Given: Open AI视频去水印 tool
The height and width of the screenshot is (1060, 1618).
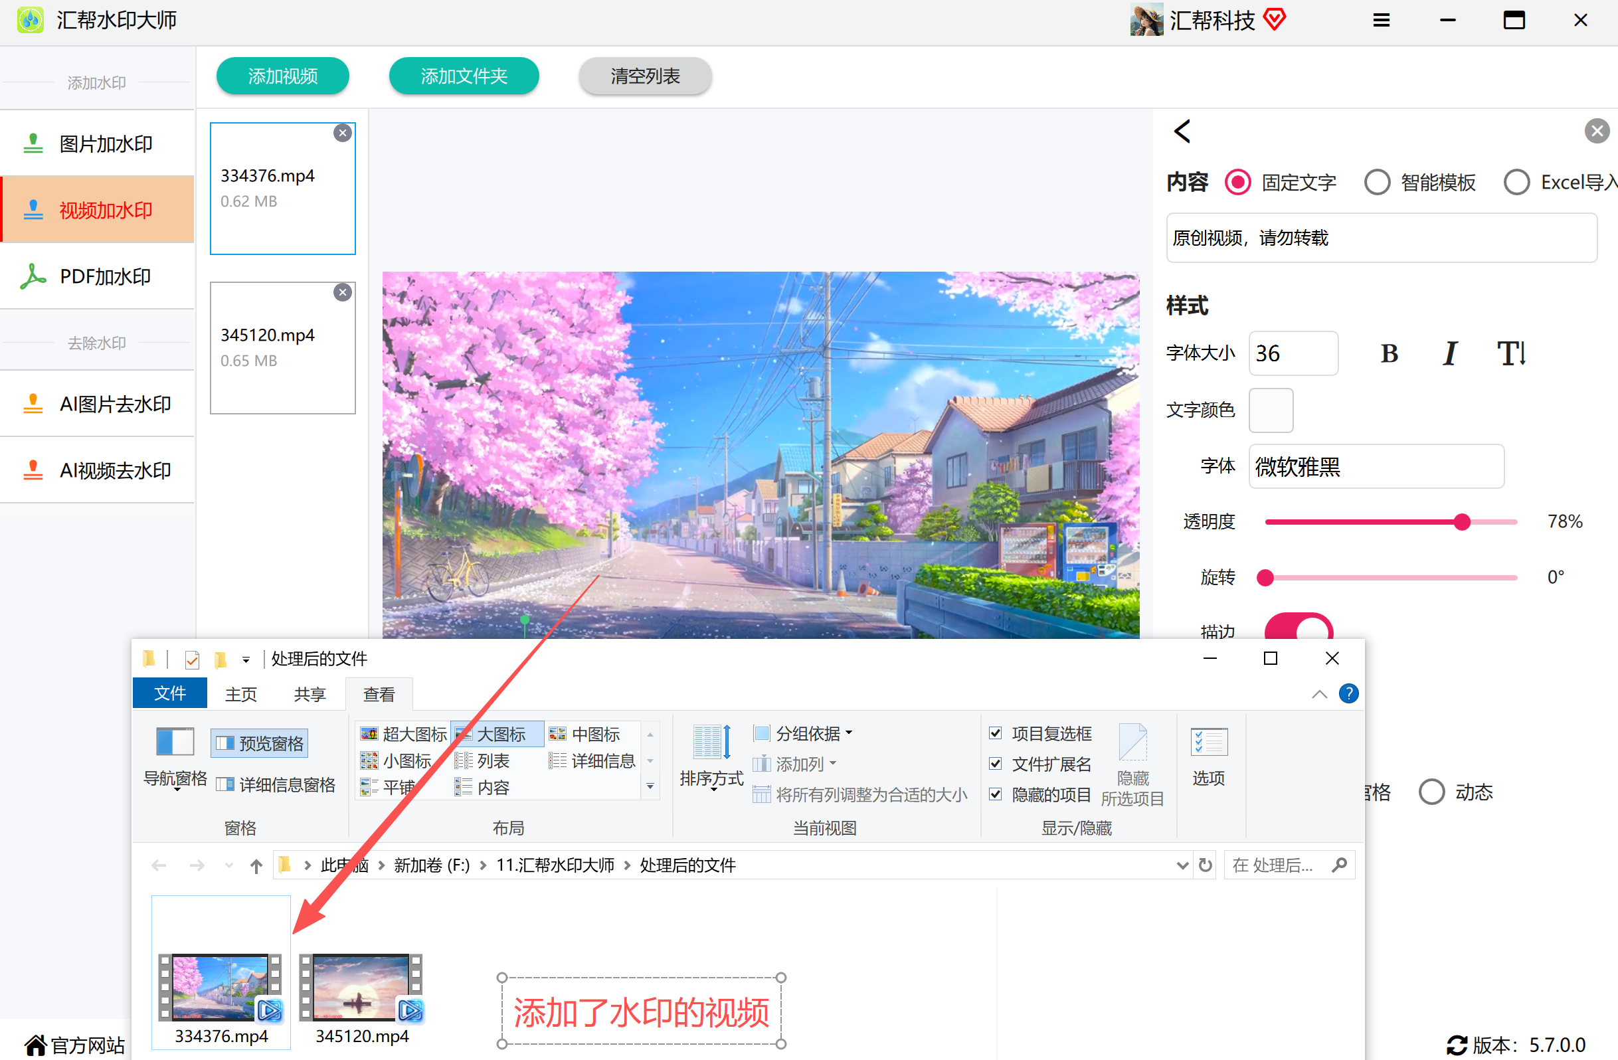Looking at the screenshot, I should coord(97,470).
